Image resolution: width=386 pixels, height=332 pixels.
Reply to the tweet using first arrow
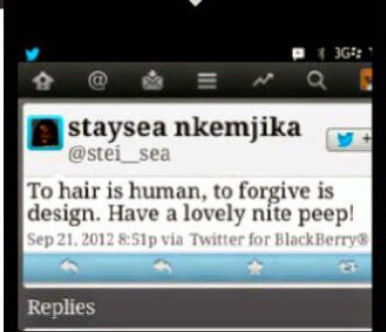pyautogui.click(x=70, y=267)
